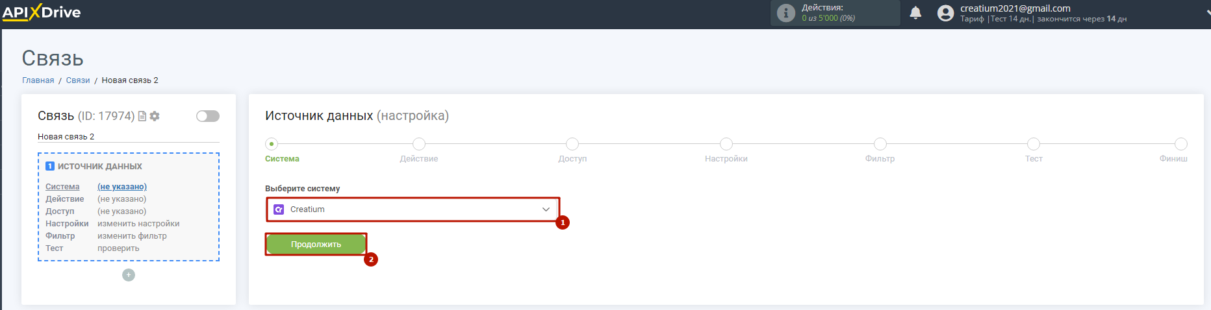
Task: Click the ApiX-Drive logo
Action: pyautogui.click(x=42, y=12)
